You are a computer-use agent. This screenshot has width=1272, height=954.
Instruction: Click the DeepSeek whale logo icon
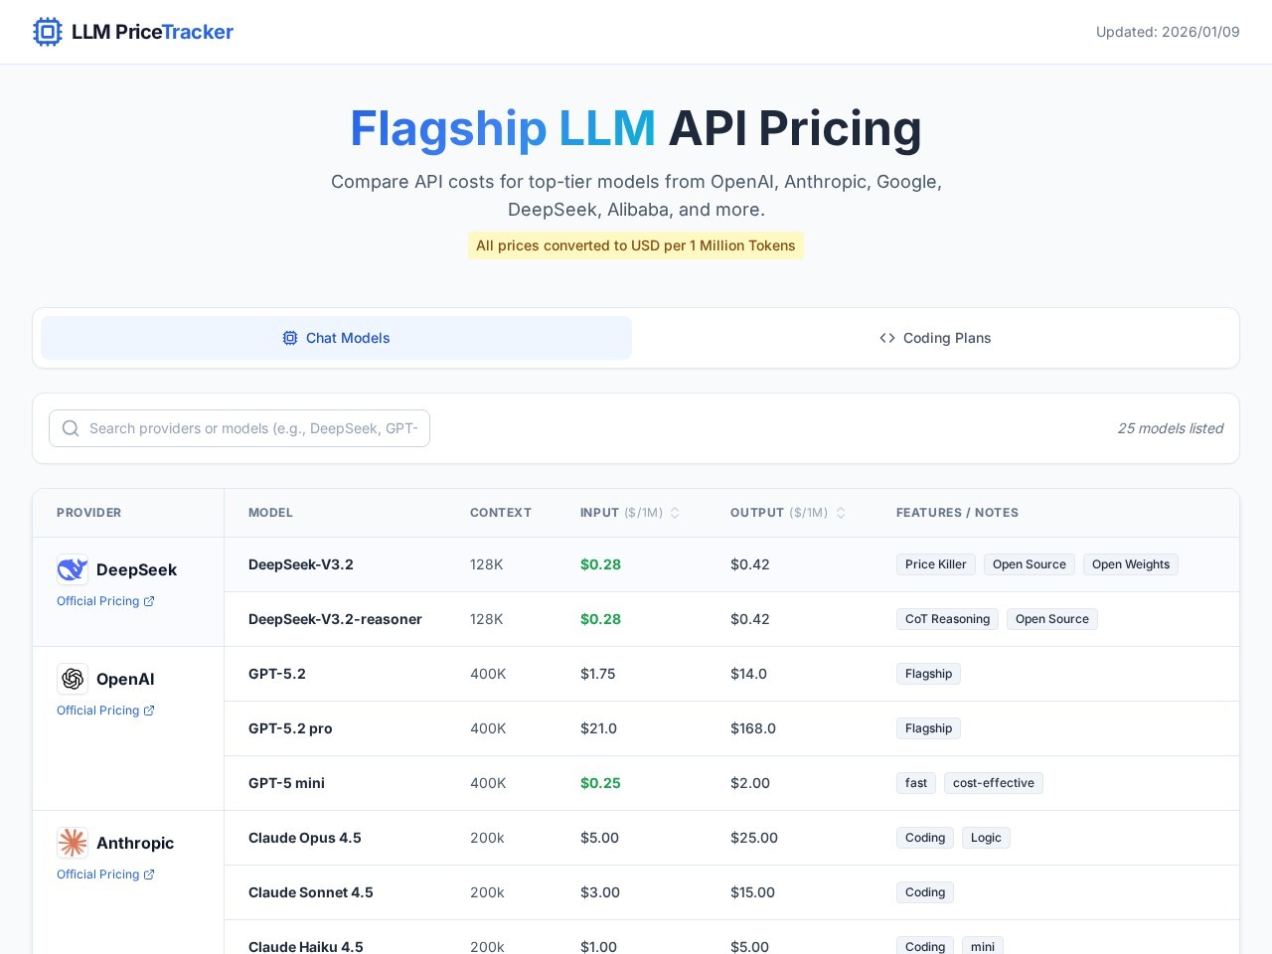tap(73, 569)
